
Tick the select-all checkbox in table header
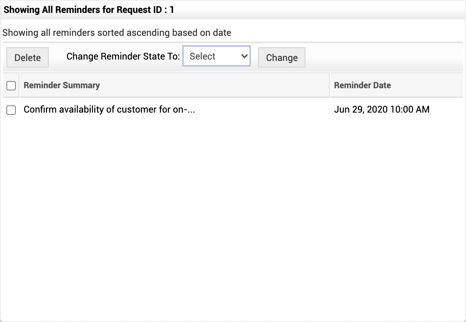pyautogui.click(x=11, y=85)
